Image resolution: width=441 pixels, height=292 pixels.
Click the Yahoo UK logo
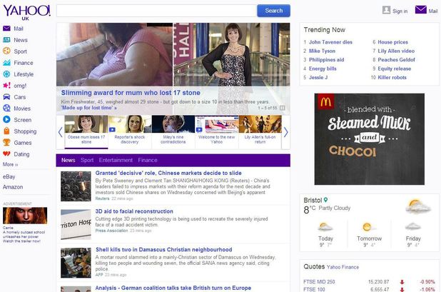[x=26, y=12]
